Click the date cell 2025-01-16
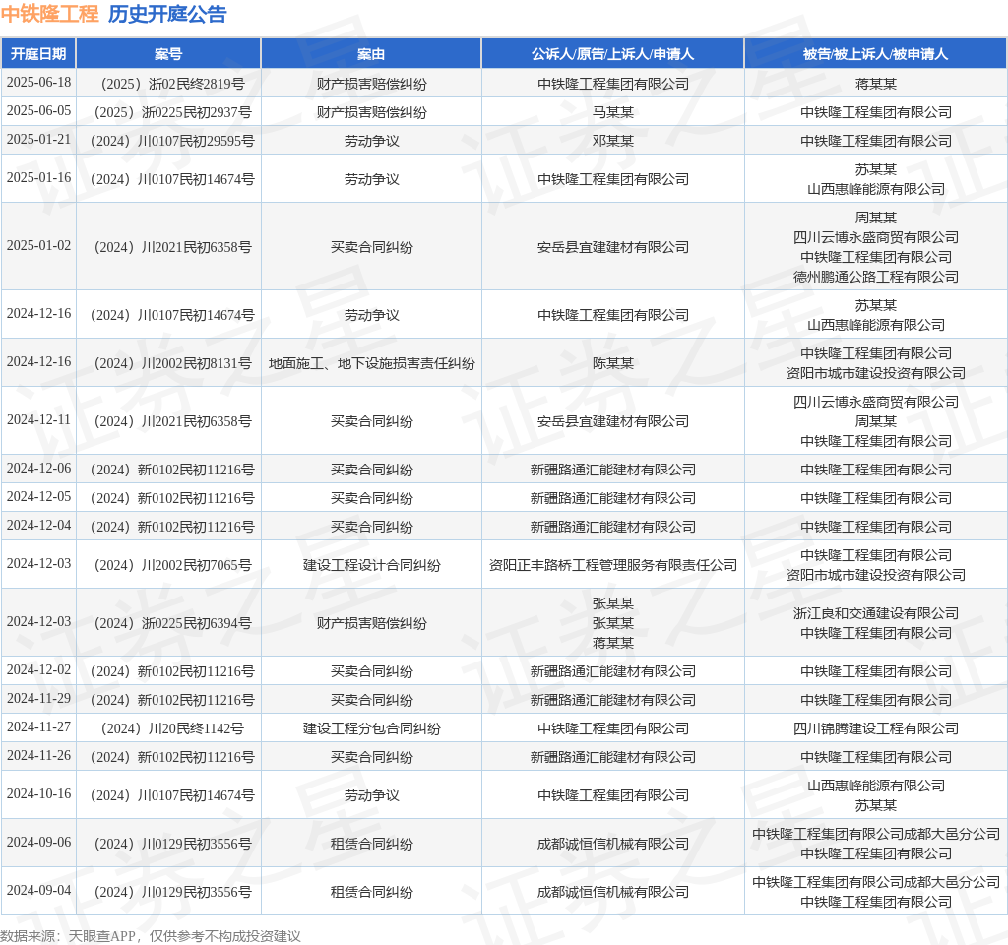This screenshot has height=945, width=1008. tap(38, 177)
